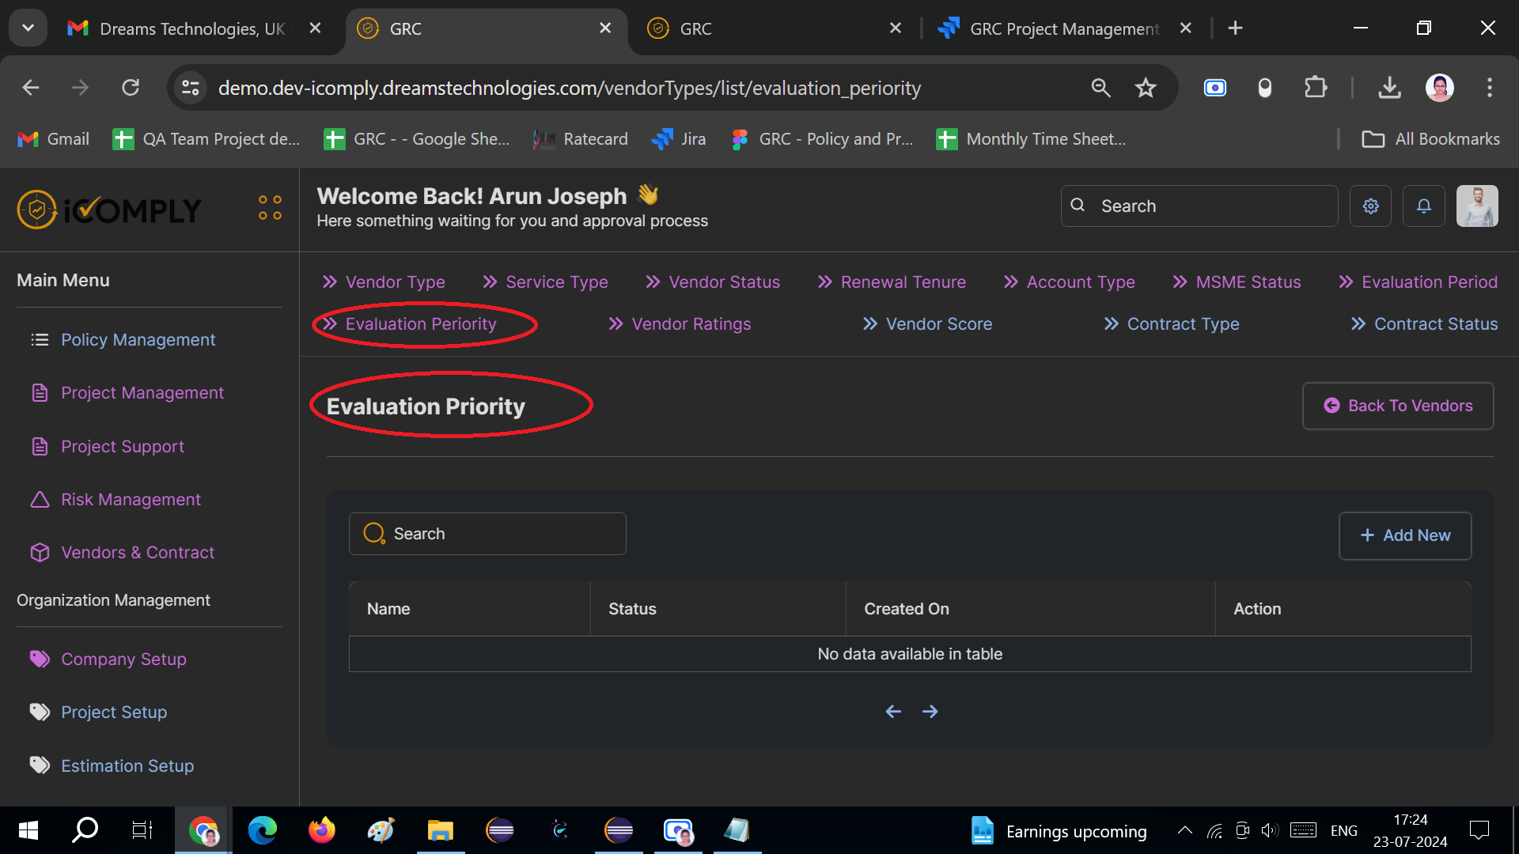Click the previous page arrow under table

(893, 712)
